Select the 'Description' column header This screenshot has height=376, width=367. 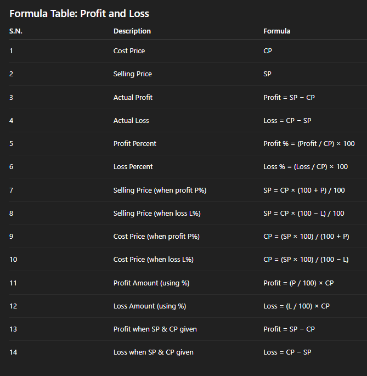tap(132, 31)
